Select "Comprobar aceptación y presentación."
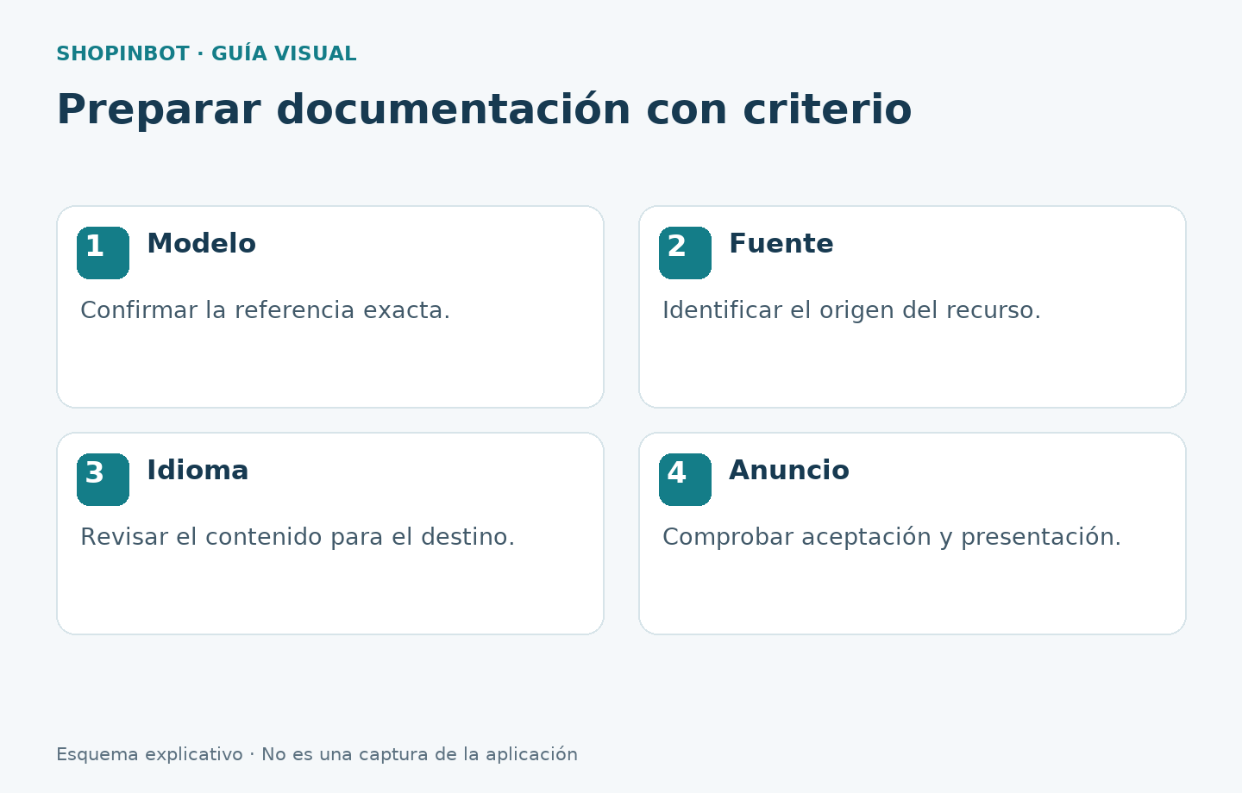 coord(892,537)
